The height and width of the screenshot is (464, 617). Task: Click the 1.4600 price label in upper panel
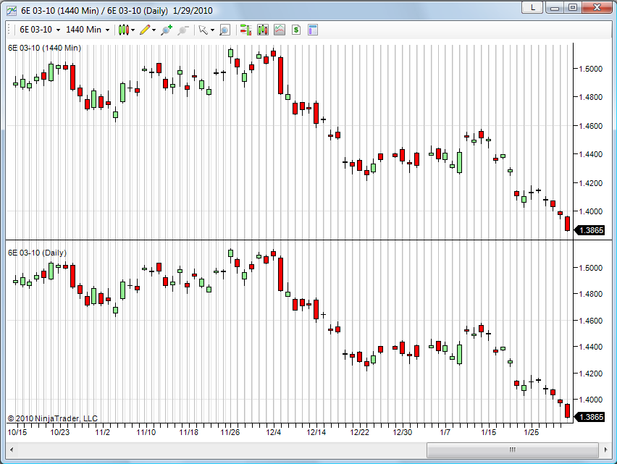coord(591,126)
